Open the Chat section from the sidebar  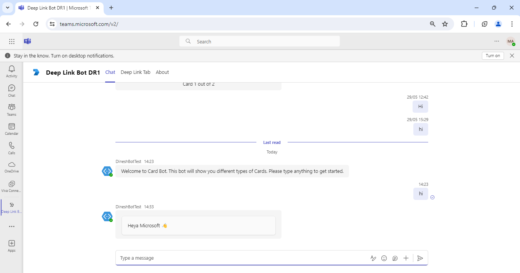(x=11, y=90)
